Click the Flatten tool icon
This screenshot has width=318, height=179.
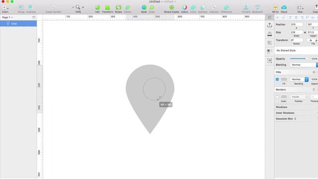[x=128, y=7]
